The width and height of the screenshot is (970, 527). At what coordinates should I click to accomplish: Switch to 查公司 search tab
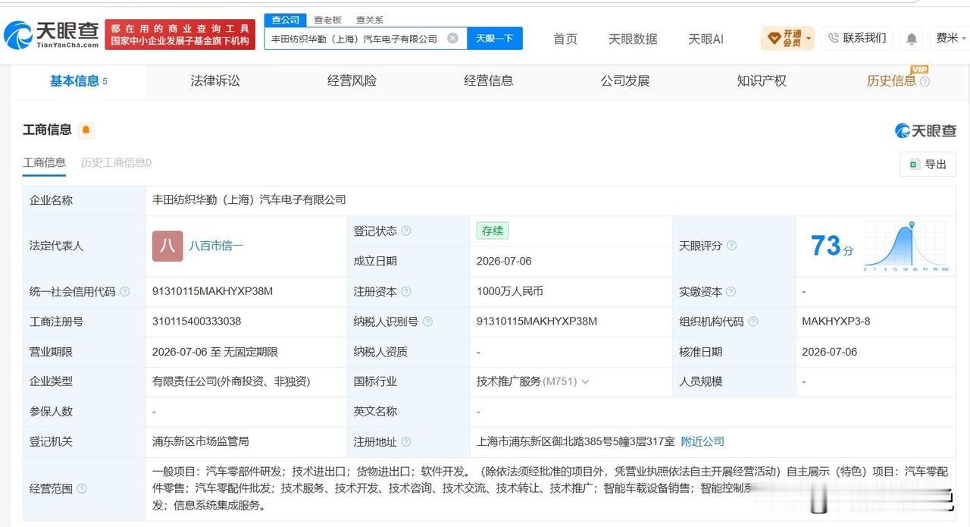pyautogui.click(x=286, y=20)
